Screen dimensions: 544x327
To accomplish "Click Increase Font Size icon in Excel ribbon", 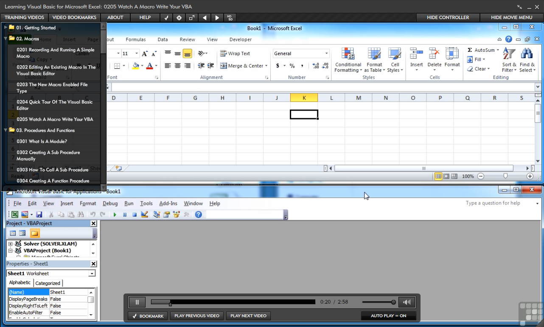I will (x=145, y=54).
